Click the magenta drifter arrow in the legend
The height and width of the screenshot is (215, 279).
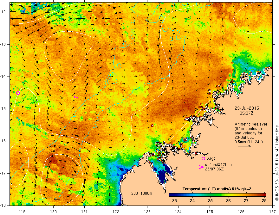201,167
